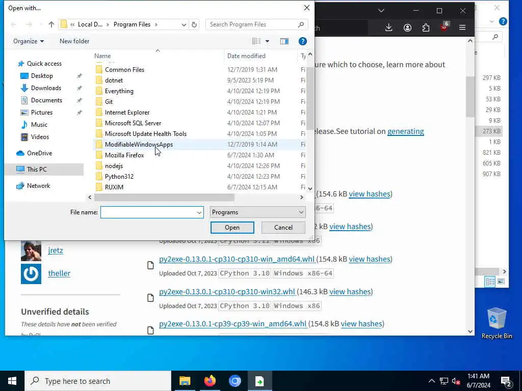Select the Everything folder
Screen dimensions: 522x391
pyautogui.click(x=119, y=91)
